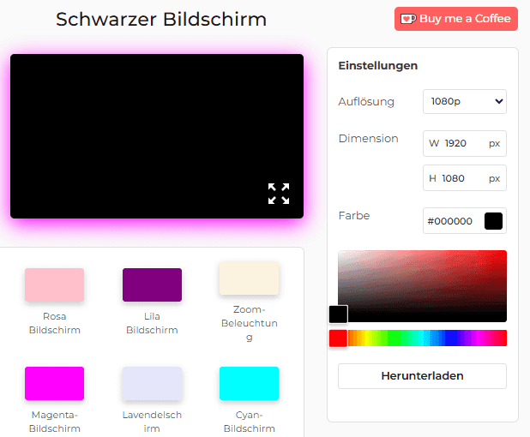This screenshot has width=530, height=437.
Task: Open the Cyan-Bildschirm text link
Action: coord(249,422)
